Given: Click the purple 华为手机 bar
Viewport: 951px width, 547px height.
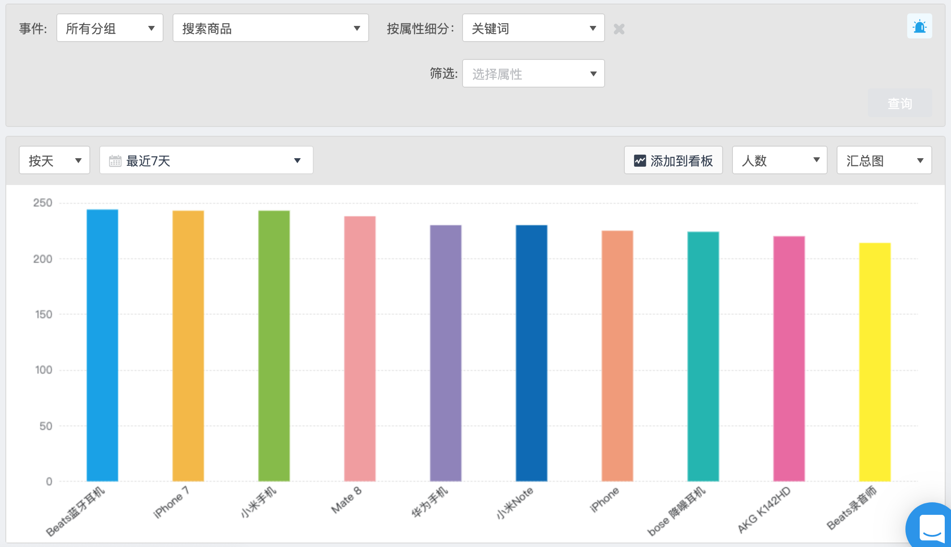Looking at the screenshot, I should coord(446,353).
